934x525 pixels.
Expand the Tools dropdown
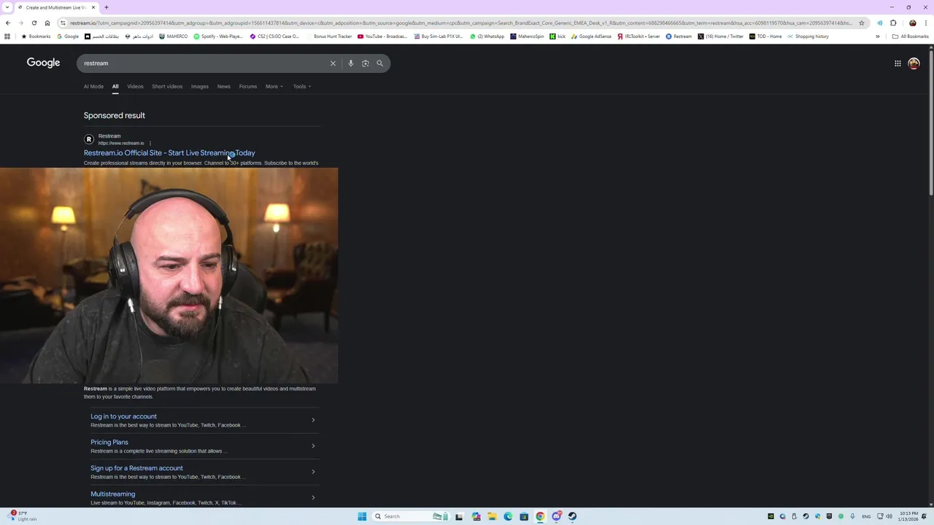point(302,86)
